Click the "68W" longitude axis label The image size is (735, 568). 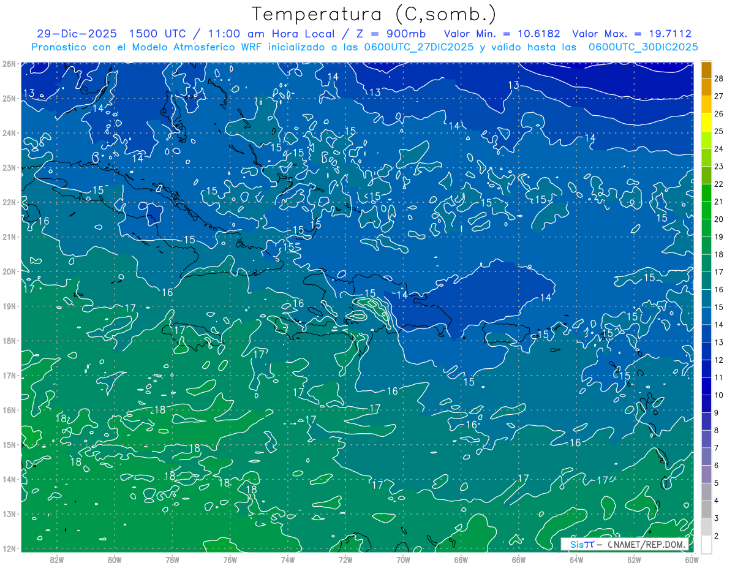[461, 559]
